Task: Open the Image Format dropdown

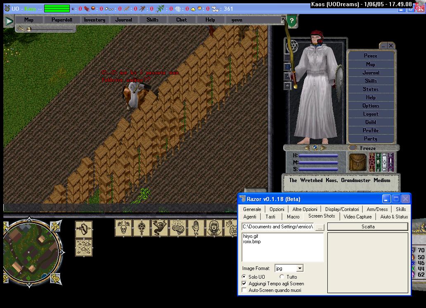Action: [x=300, y=268]
